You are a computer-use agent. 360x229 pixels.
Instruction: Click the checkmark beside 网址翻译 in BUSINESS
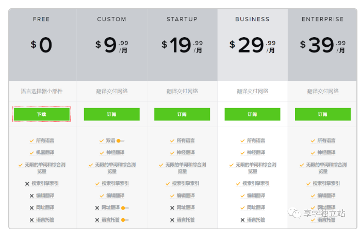pos(242,208)
